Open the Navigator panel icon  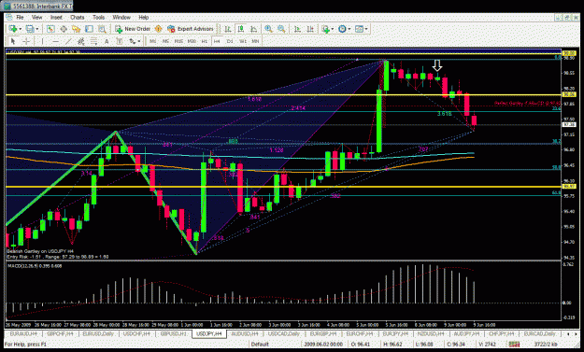tap(77, 29)
